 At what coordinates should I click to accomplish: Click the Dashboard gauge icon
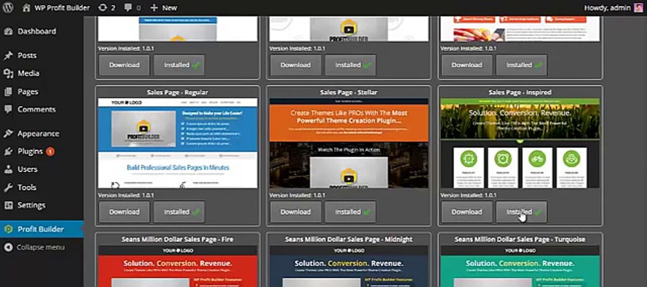[8, 31]
